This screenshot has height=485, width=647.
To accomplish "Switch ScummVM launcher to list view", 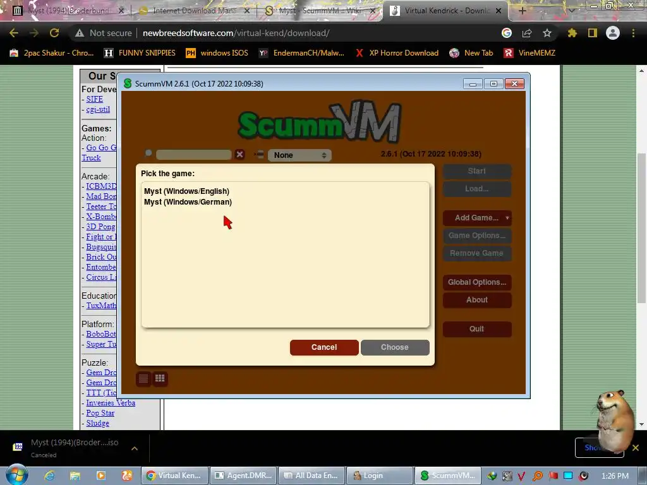I will click(x=143, y=379).
